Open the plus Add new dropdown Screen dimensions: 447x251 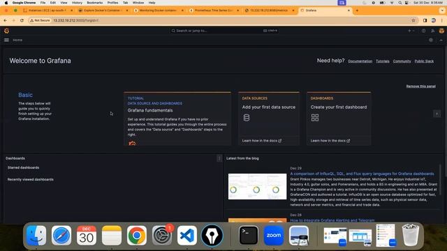click(411, 31)
